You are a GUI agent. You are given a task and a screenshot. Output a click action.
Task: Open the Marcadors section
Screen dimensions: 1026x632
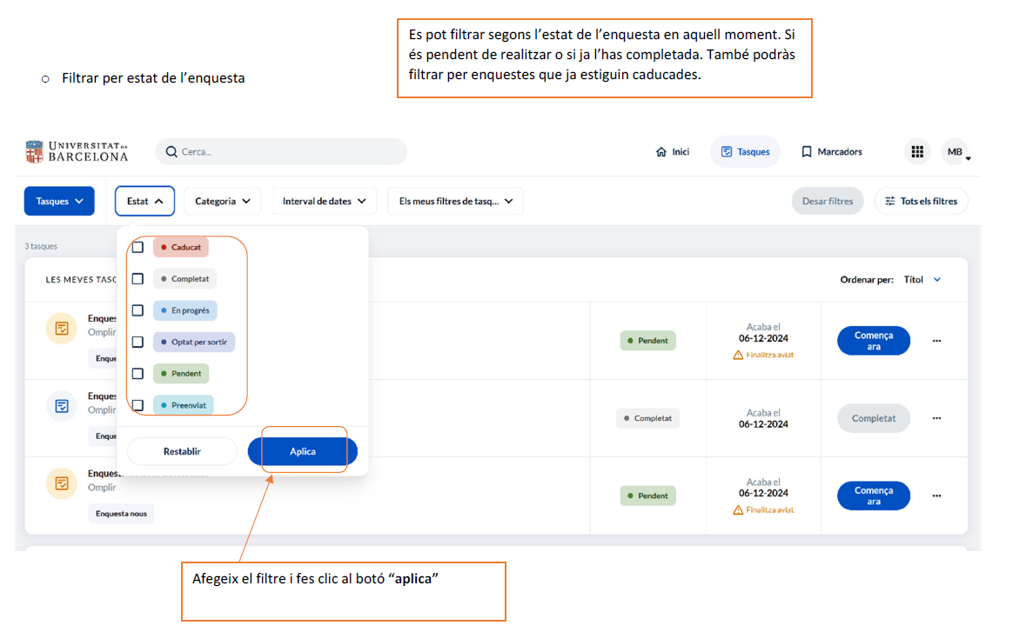[x=831, y=152]
